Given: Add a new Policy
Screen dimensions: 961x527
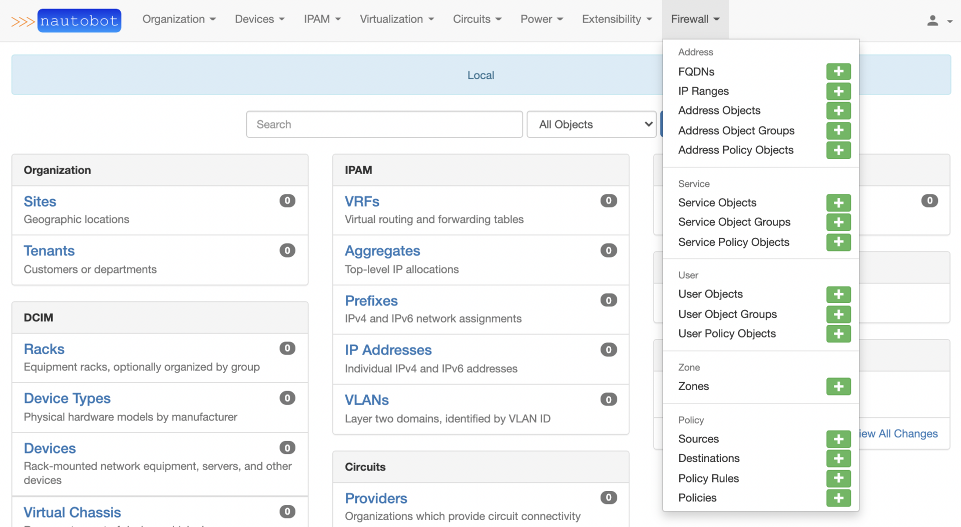Looking at the screenshot, I should [x=838, y=498].
